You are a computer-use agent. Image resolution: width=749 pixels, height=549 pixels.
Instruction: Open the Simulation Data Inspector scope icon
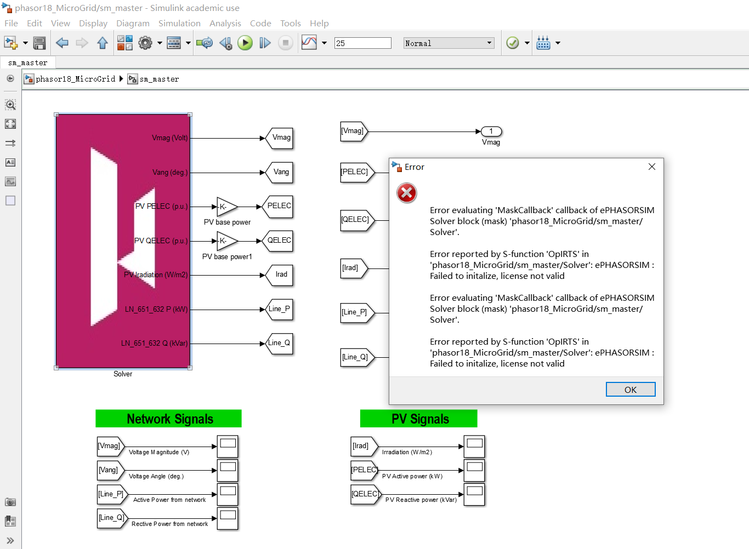pyautogui.click(x=310, y=42)
